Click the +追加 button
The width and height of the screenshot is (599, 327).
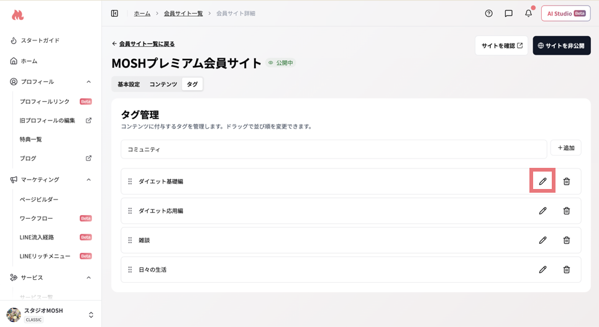(566, 148)
